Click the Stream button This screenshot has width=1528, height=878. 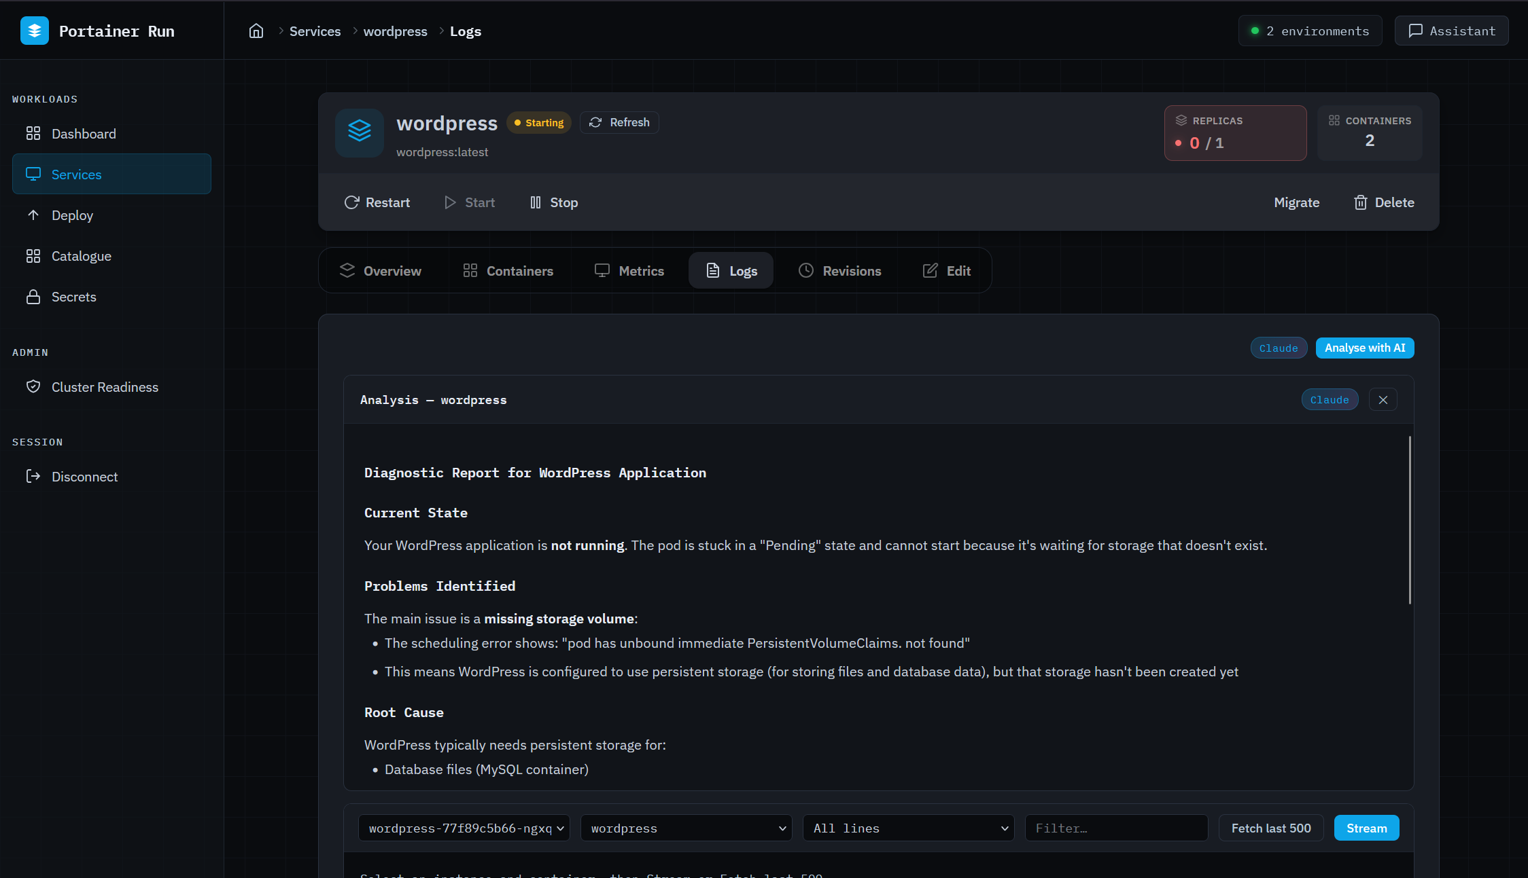tap(1366, 828)
